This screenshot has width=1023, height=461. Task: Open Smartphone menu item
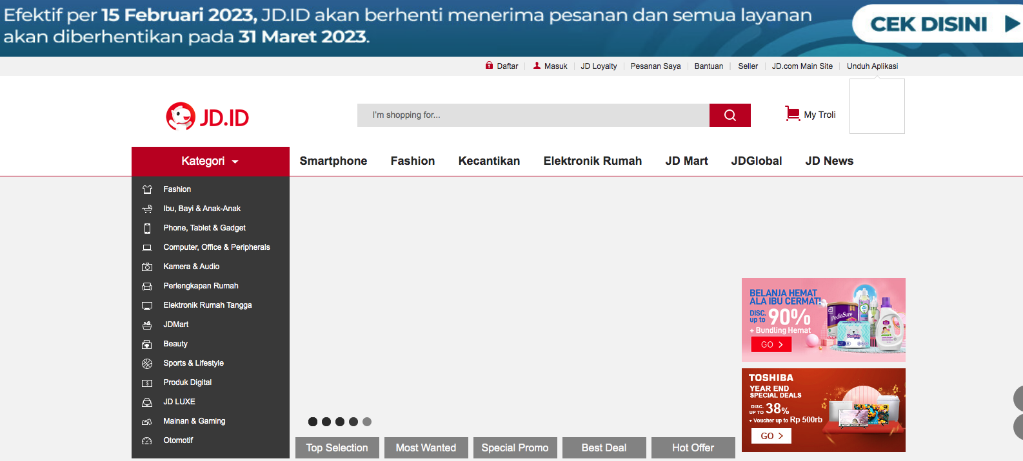click(333, 161)
